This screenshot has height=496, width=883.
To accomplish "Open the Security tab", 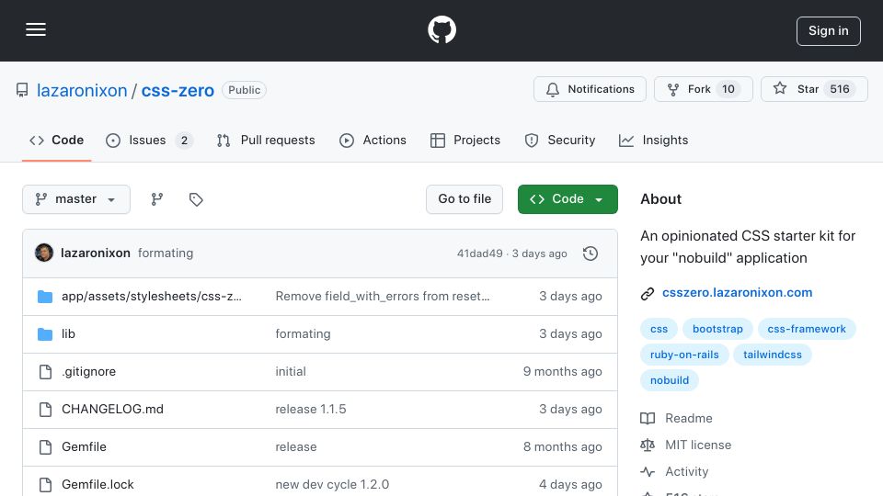I will point(560,140).
